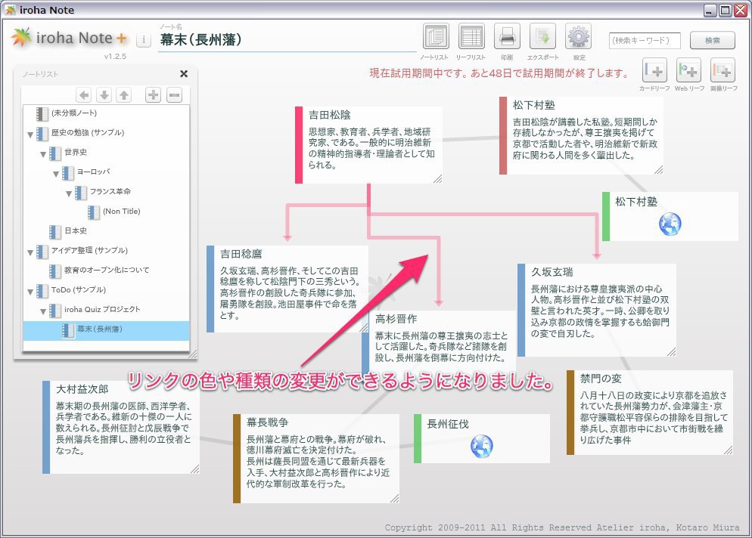The height and width of the screenshot is (538, 752).
Task: Open the エクスポート export icon
Action: (542, 35)
